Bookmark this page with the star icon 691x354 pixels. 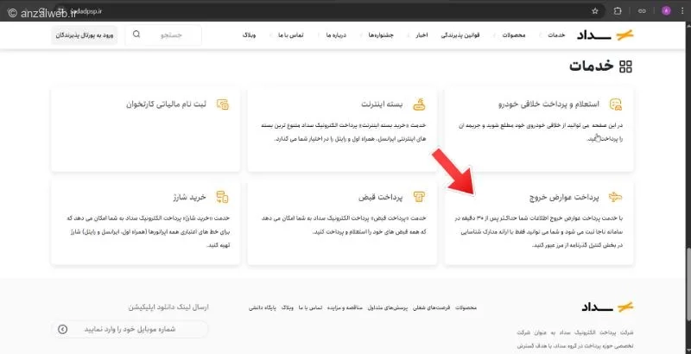pos(595,11)
